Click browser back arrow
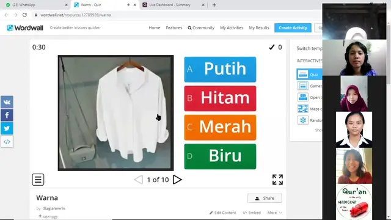 (6, 15)
